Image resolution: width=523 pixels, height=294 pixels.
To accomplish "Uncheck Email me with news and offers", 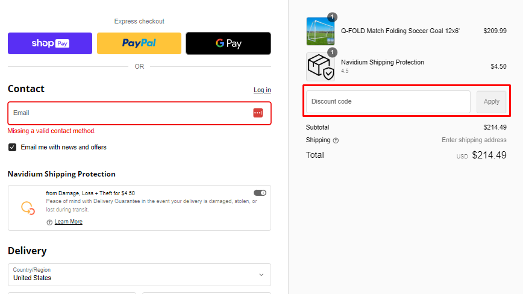I will pos(12,148).
